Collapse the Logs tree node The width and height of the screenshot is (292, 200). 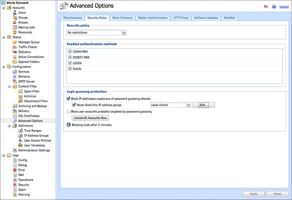click(4, 155)
